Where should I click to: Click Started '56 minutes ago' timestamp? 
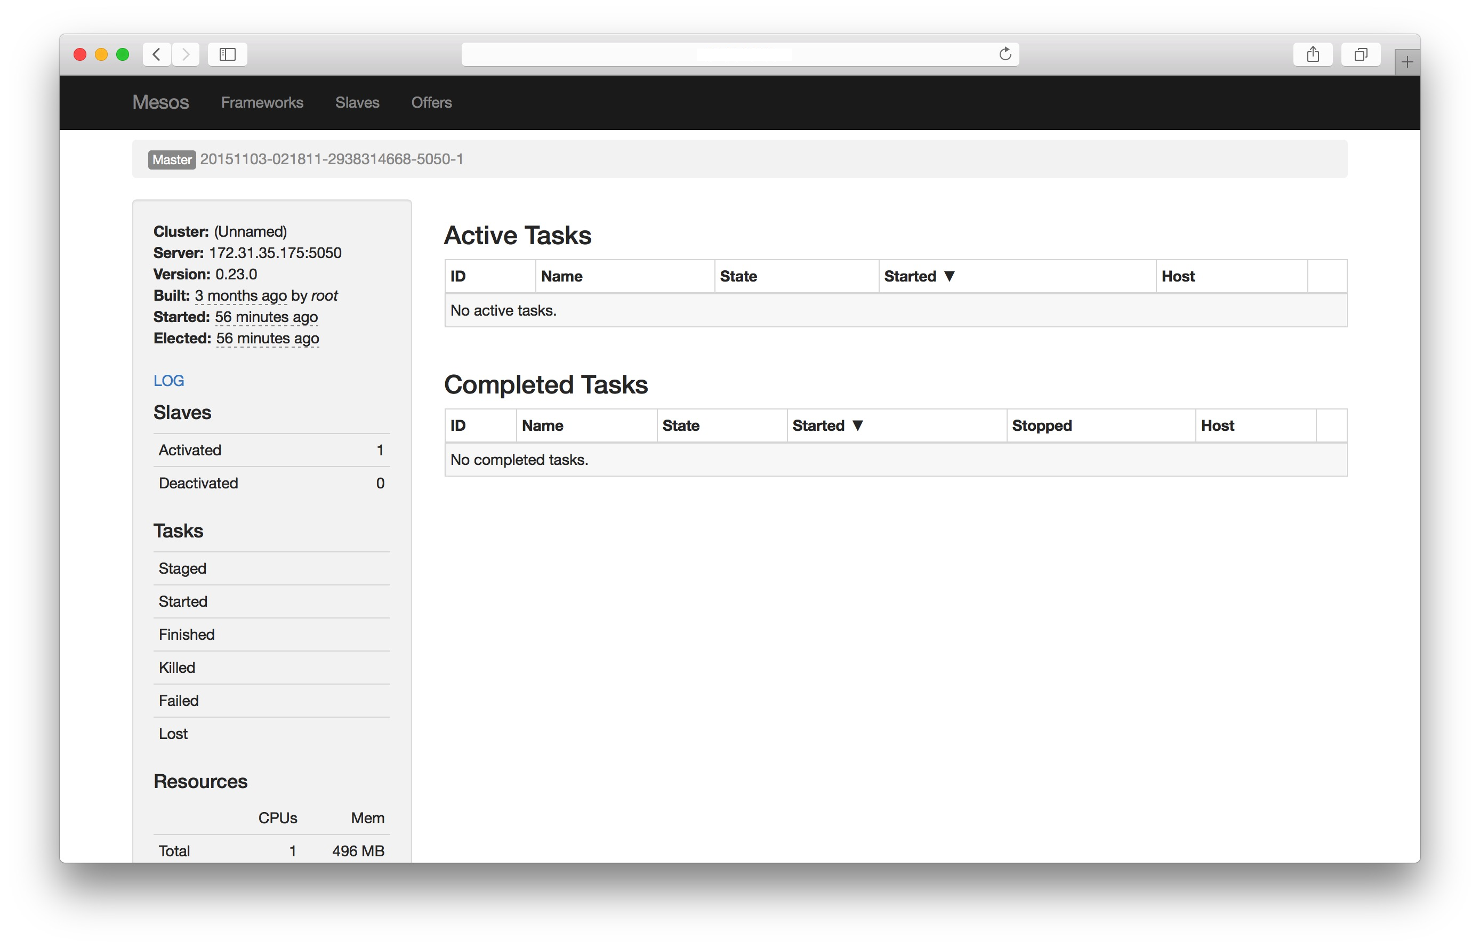[x=266, y=317]
